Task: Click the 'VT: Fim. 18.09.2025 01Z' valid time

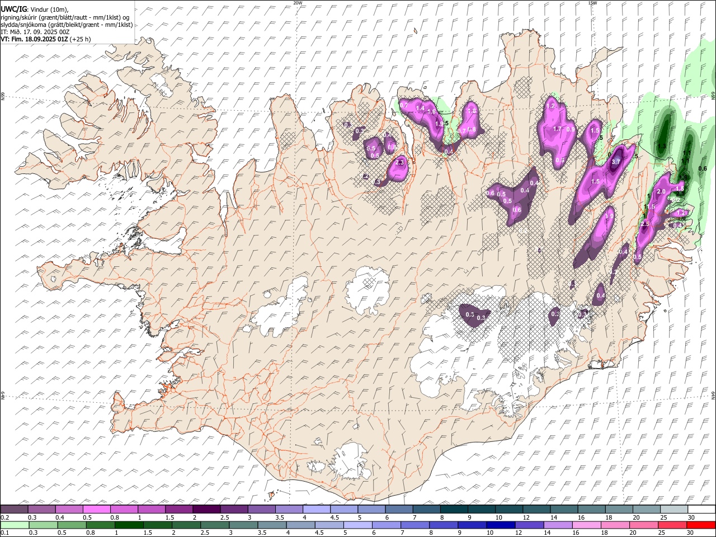Action: coord(35,39)
